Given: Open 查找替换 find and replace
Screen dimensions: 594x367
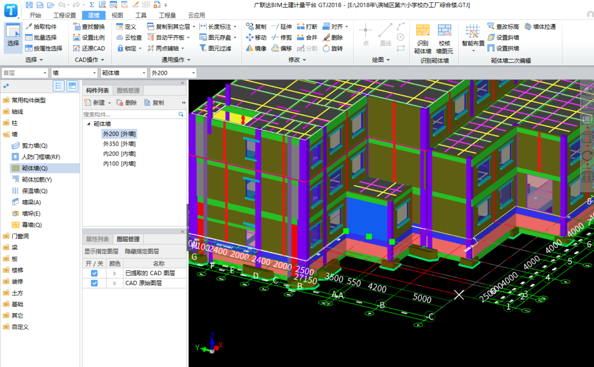Looking at the screenshot, I should point(89,26).
